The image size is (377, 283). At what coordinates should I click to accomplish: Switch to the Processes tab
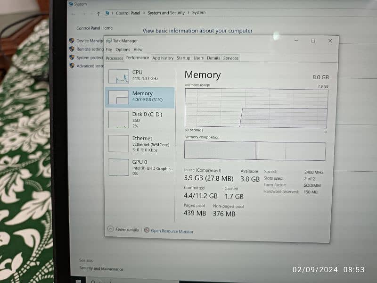[x=115, y=58]
